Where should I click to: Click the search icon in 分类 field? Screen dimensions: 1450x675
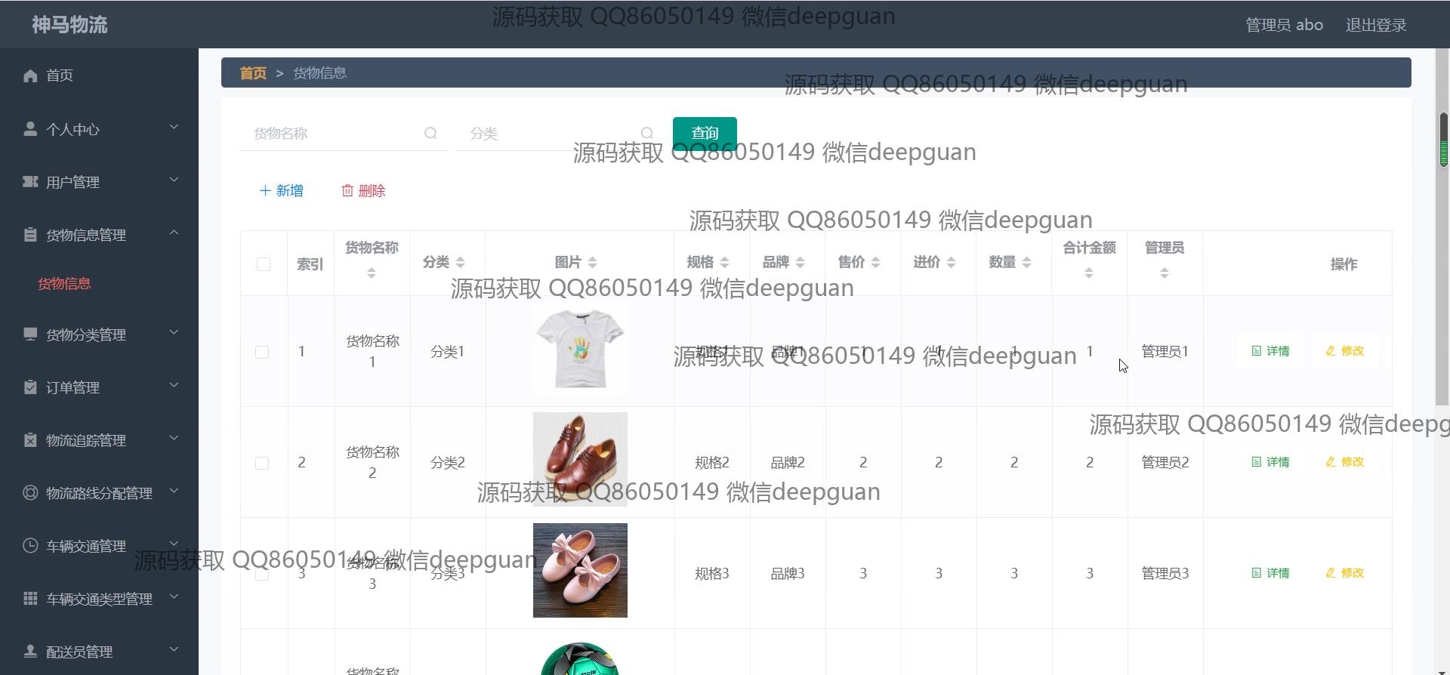(647, 133)
